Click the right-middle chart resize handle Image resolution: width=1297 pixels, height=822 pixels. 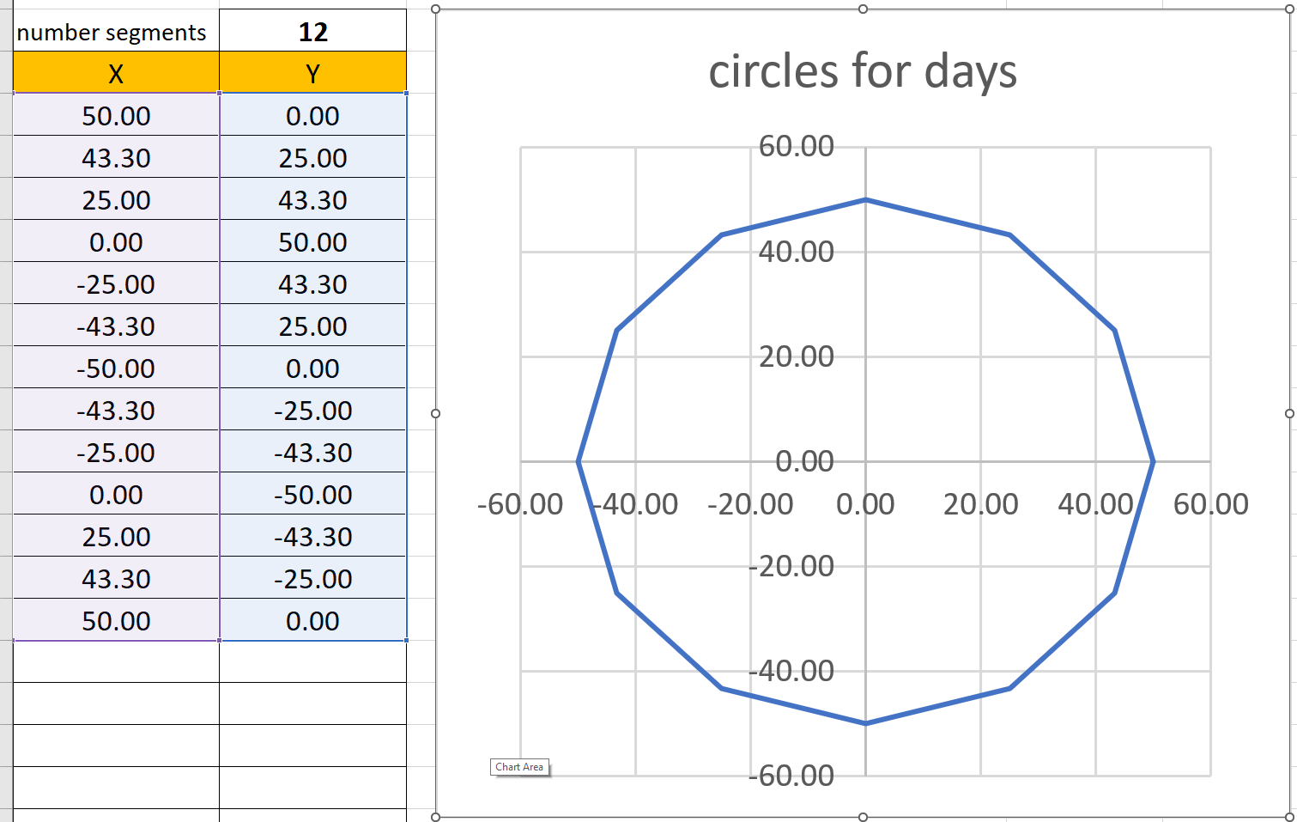coord(1289,413)
